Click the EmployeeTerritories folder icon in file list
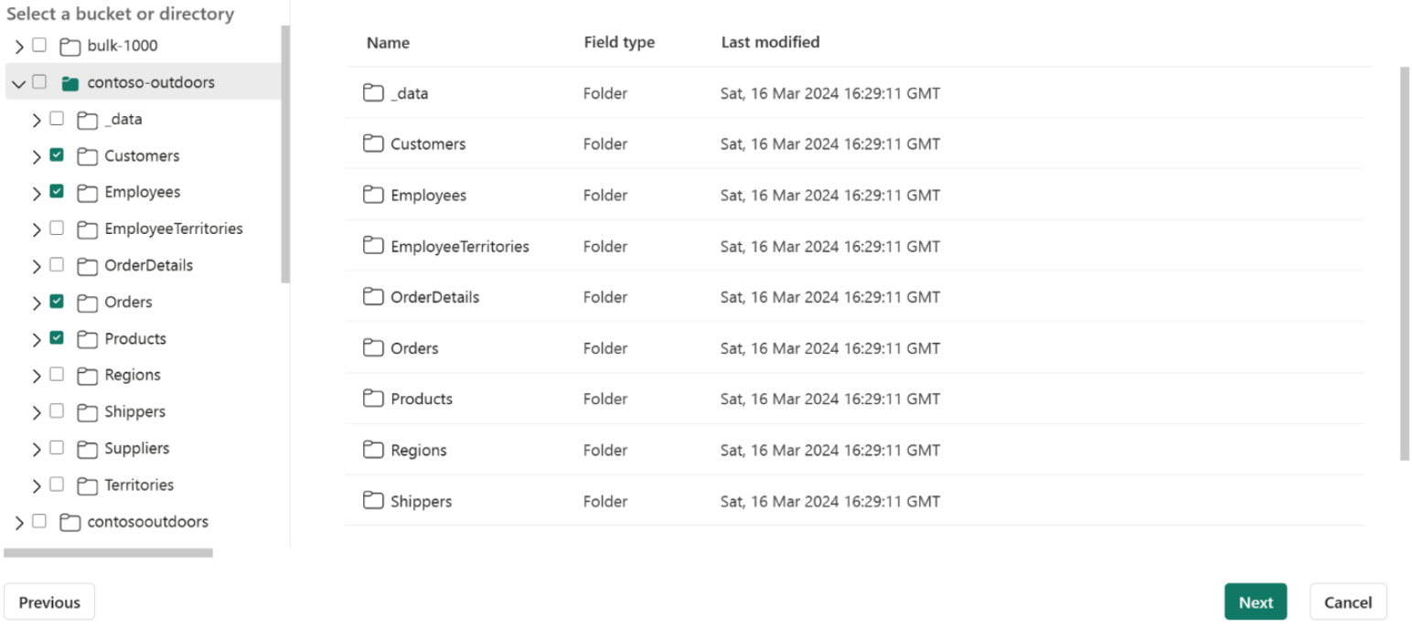This screenshot has width=1412, height=628. (x=373, y=246)
